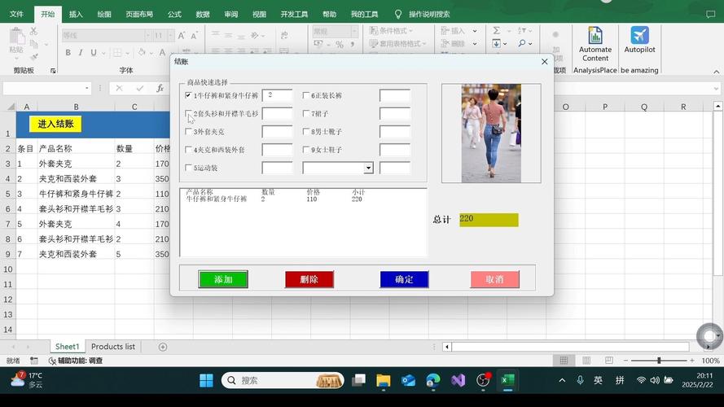Switch to the Products list sheet
Screen dimensions: 724x407
pyautogui.click(x=113, y=347)
